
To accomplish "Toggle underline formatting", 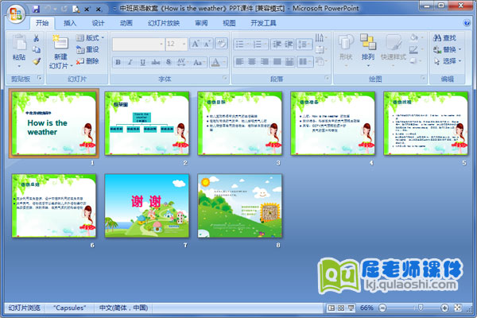I will coord(142,62).
